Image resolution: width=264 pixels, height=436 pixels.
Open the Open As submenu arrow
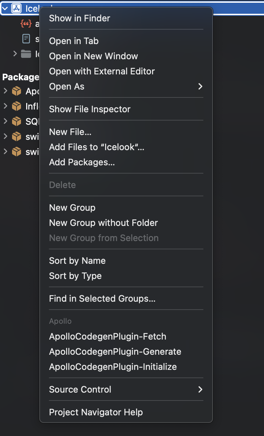[200, 86]
